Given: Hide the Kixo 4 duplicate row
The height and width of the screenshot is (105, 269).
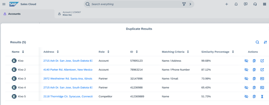Looking at the screenshot, I should pyautogui.click(x=246, y=87).
